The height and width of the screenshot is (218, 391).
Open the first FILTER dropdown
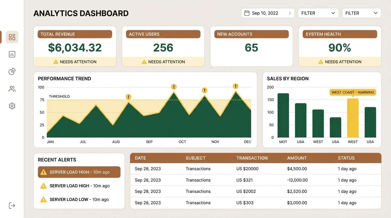point(318,13)
